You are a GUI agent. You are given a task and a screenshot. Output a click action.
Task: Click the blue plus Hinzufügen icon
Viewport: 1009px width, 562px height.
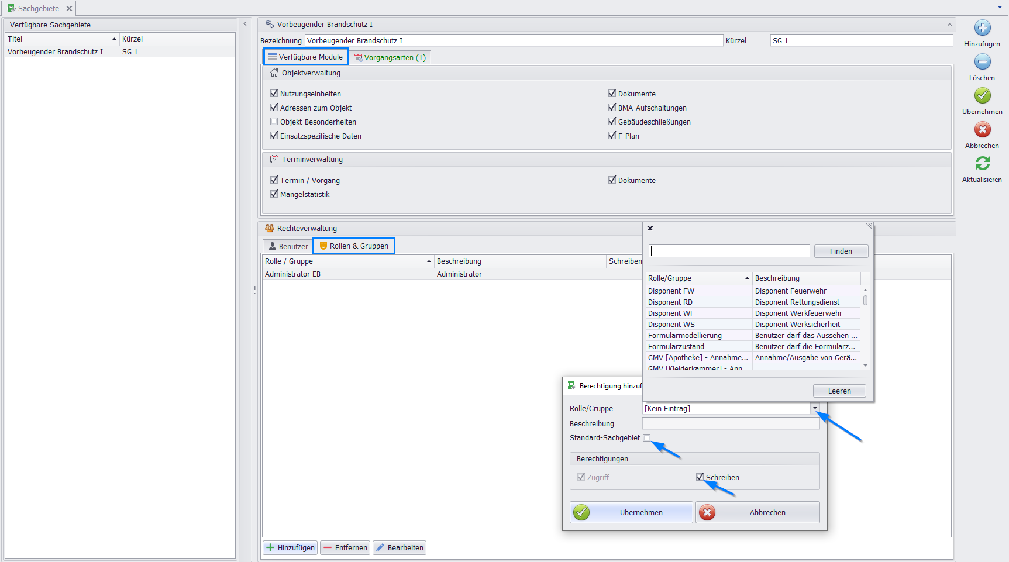click(x=982, y=28)
